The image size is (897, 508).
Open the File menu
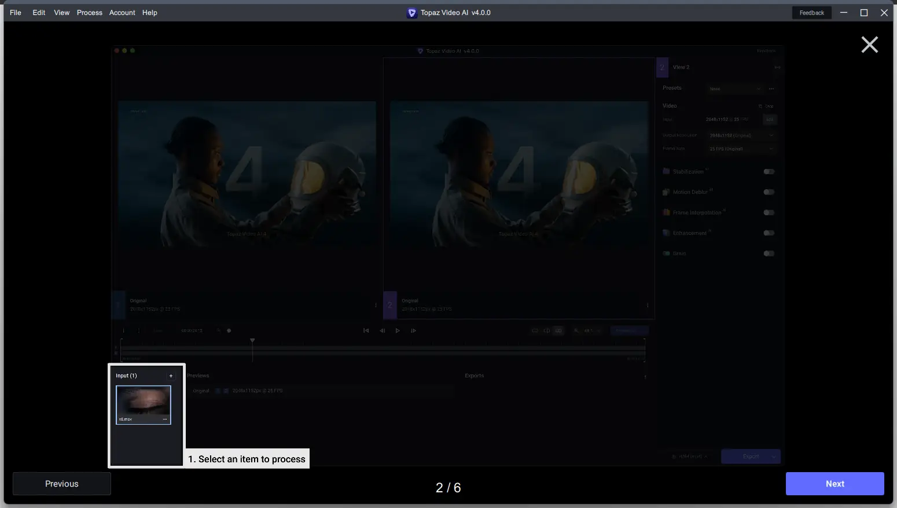coord(16,13)
